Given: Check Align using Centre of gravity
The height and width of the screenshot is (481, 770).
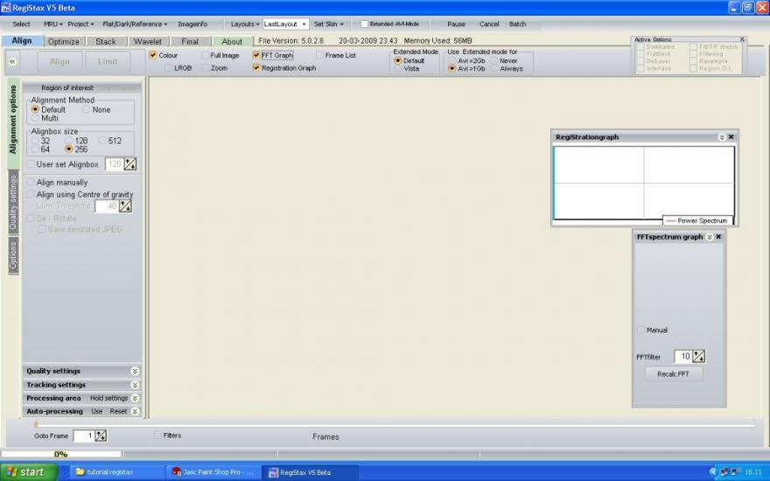Looking at the screenshot, I should coord(31,194).
